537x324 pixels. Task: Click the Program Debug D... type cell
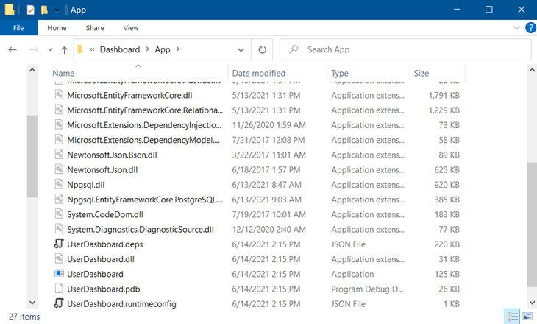tap(367, 289)
